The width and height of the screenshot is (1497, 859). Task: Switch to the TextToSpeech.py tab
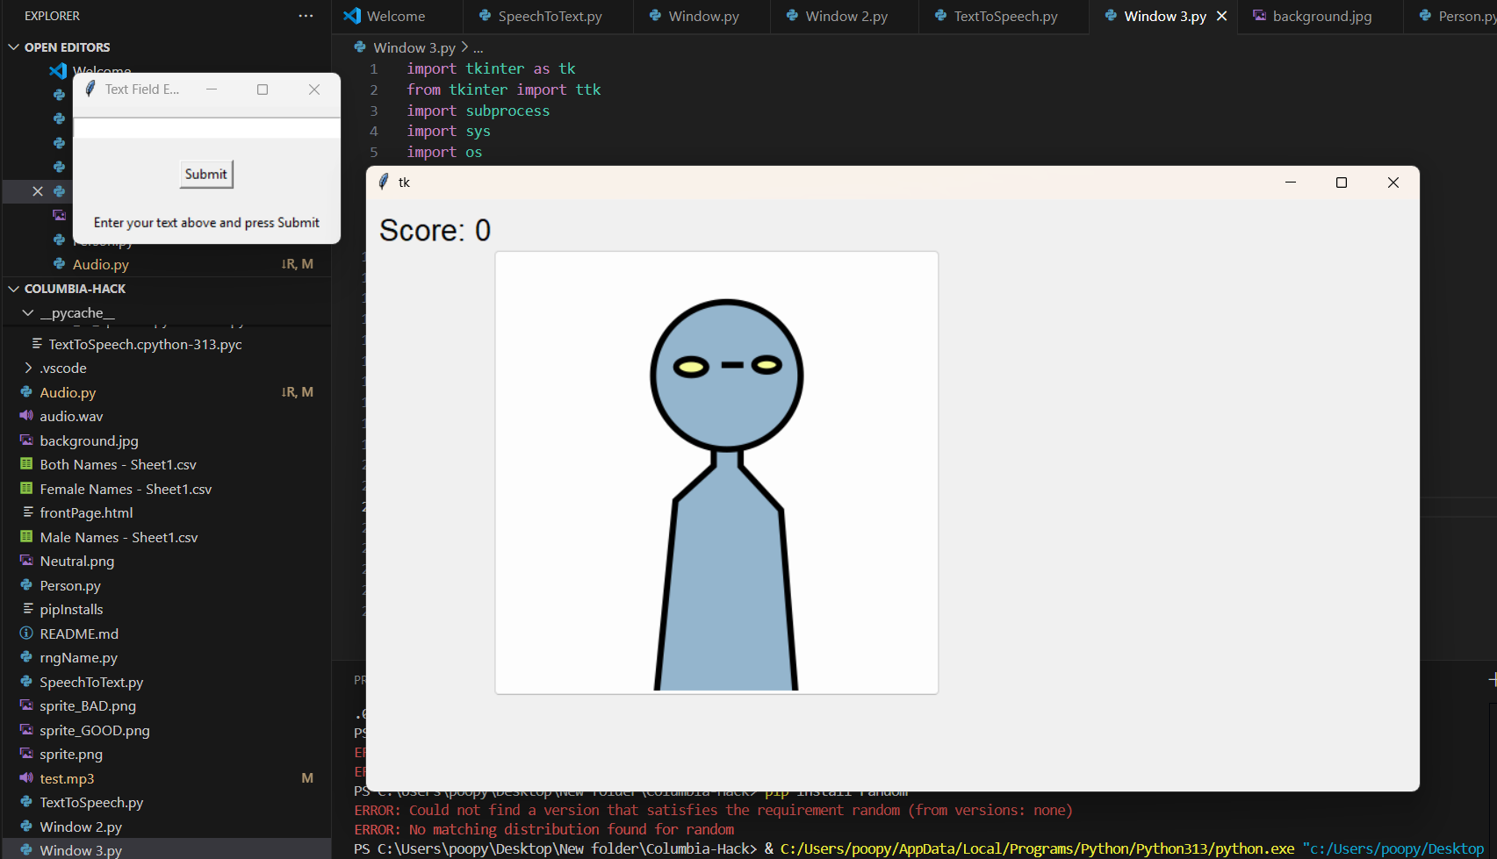tap(1005, 16)
